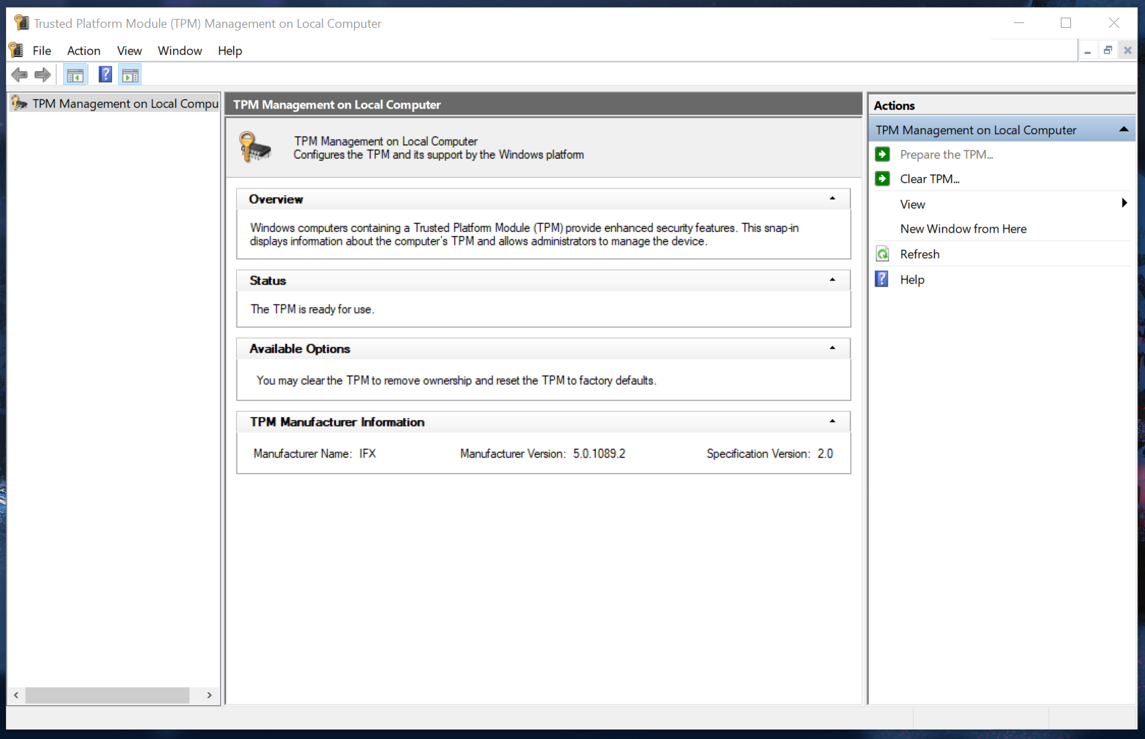The height and width of the screenshot is (739, 1145).
Task: Select TPM Management on Local Computer tree node
Action: pos(126,104)
